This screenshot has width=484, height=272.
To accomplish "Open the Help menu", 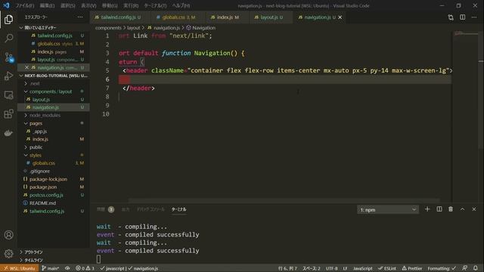I will coord(181,5).
